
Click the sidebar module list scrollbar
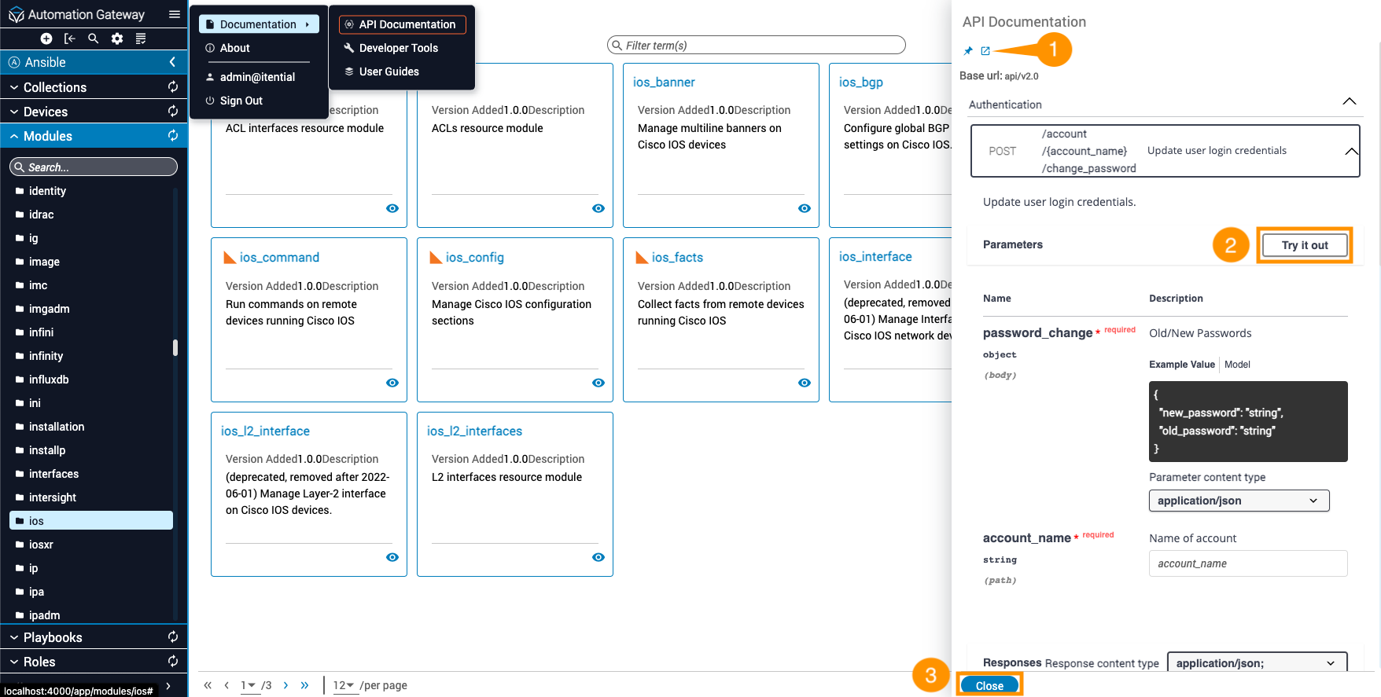pyautogui.click(x=175, y=347)
